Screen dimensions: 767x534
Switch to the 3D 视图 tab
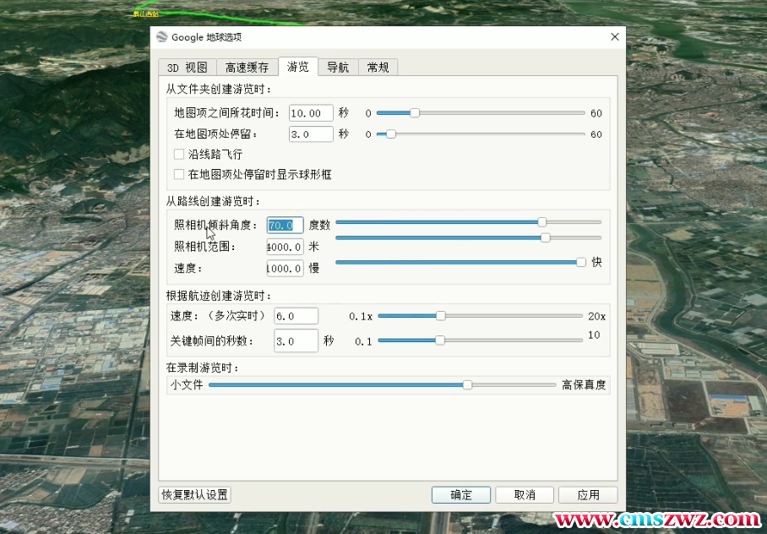(x=187, y=68)
